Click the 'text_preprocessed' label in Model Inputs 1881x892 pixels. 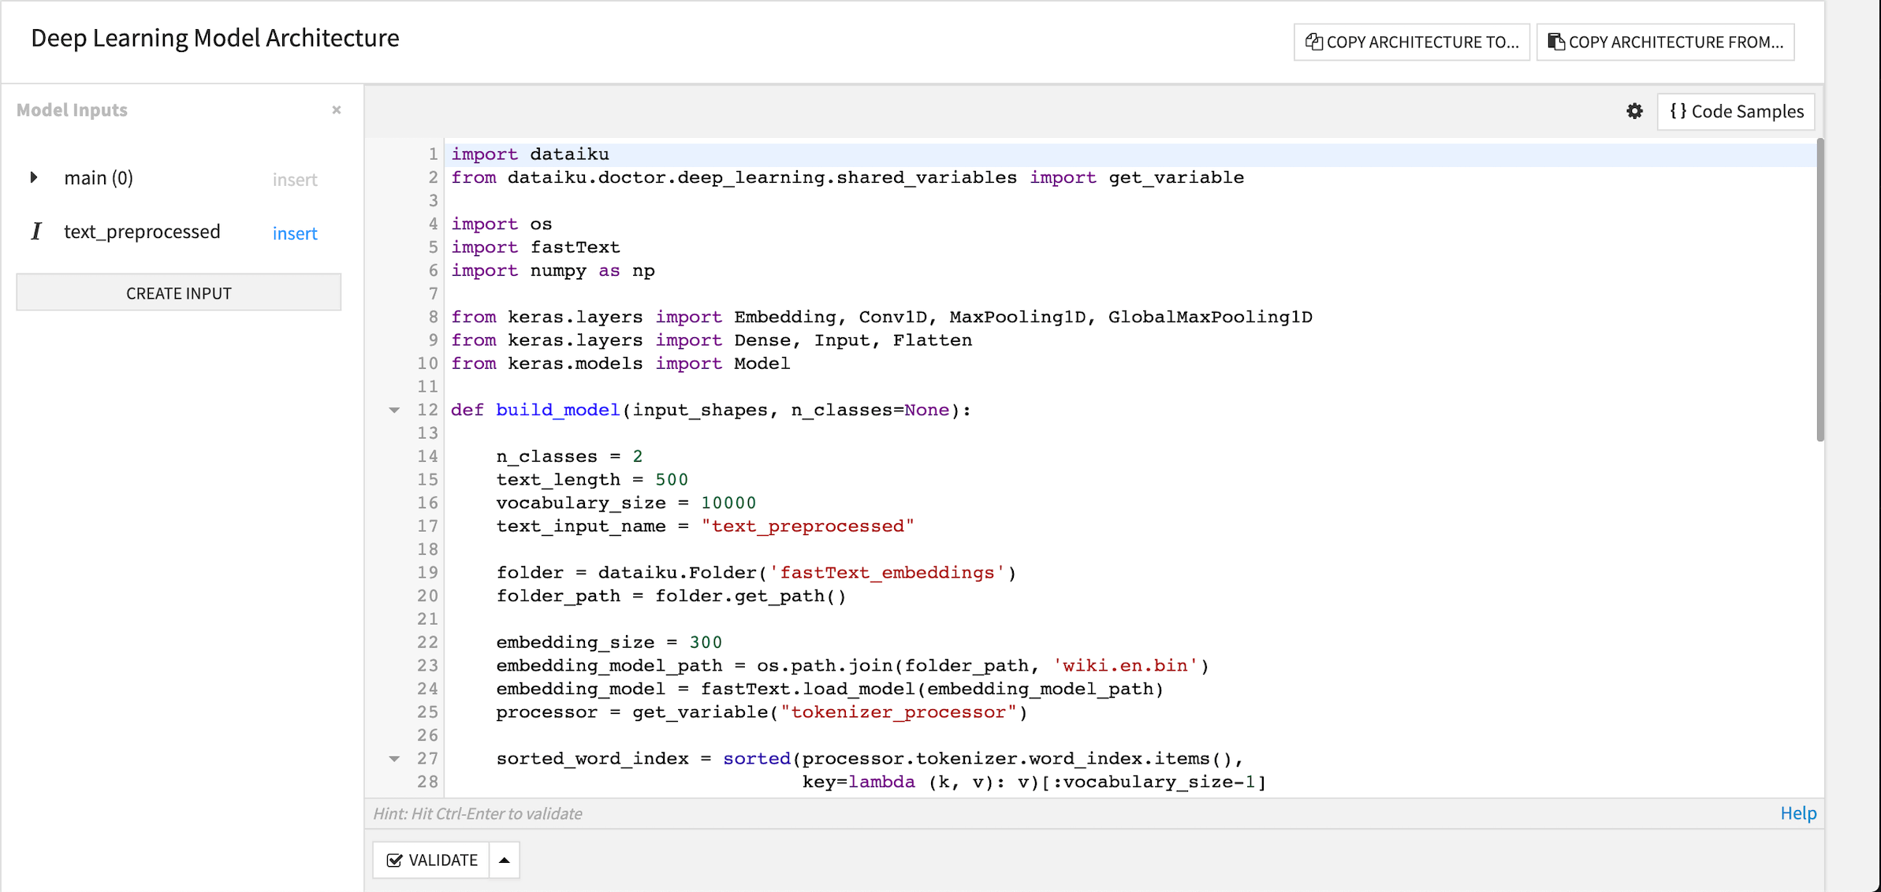pyautogui.click(x=142, y=232)
